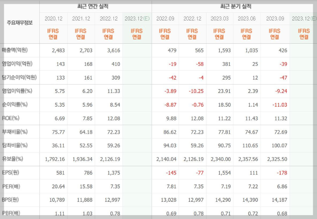Click the quarterly 2022.09 column header
Image resolution: width=317 pixels, height=219 pixels.
pyautogui.click(x=165, y=19)
